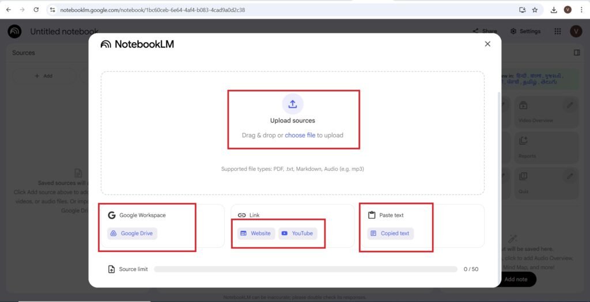Viewport: 590px width, 302px height.
Task: Open notebook Settings
Action: (525, 31)
